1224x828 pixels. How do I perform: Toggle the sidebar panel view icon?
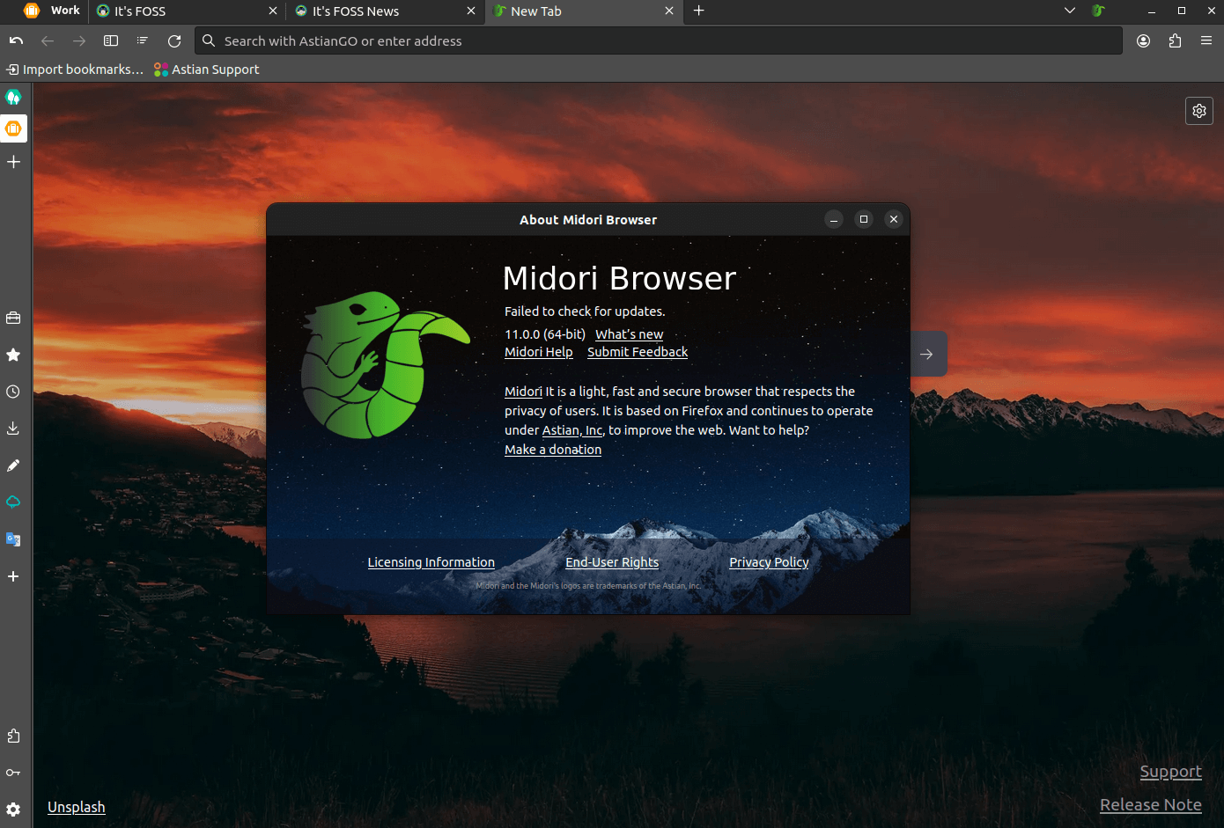110,40
